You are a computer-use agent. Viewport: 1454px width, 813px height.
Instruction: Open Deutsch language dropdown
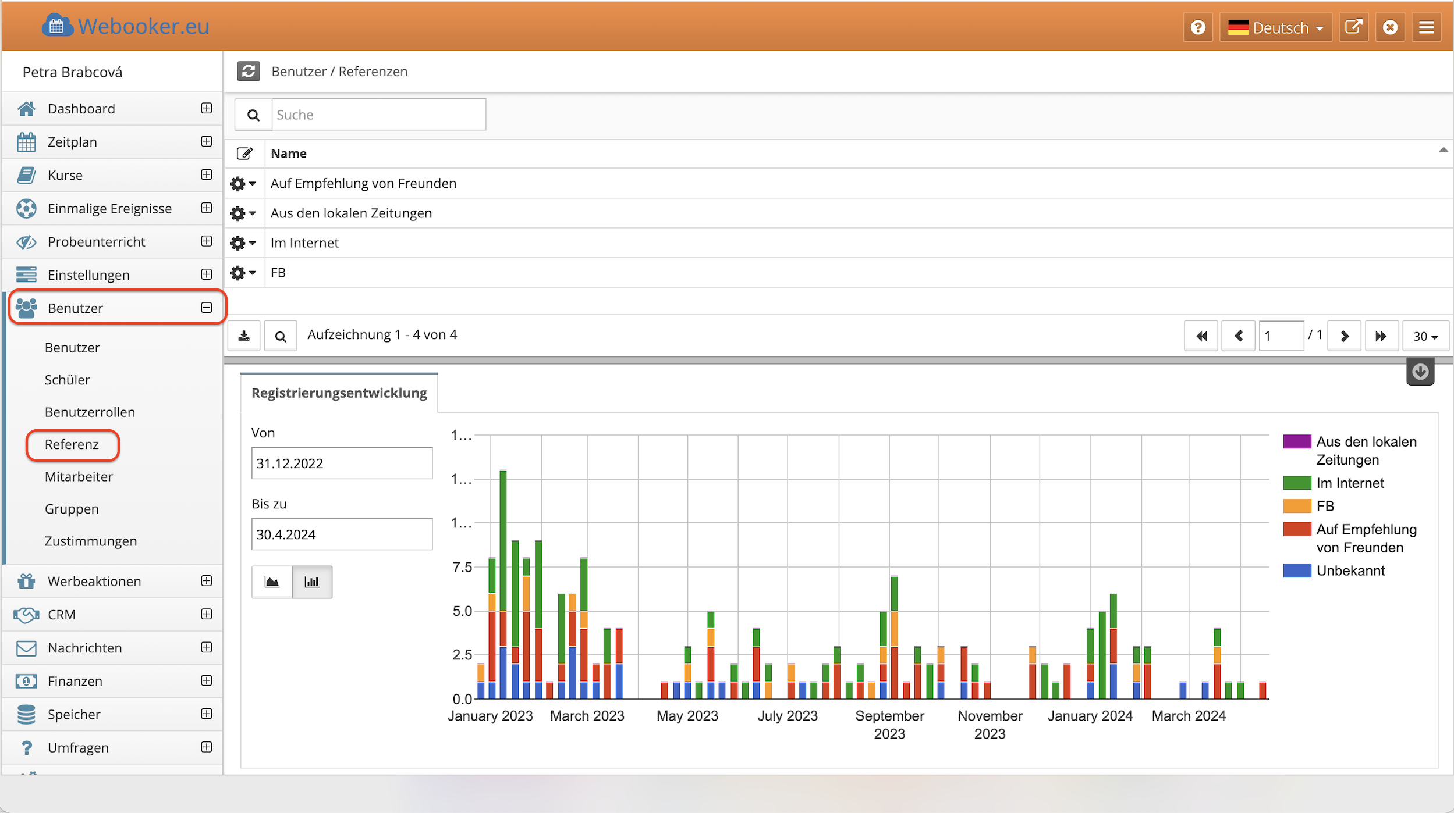1275,27
